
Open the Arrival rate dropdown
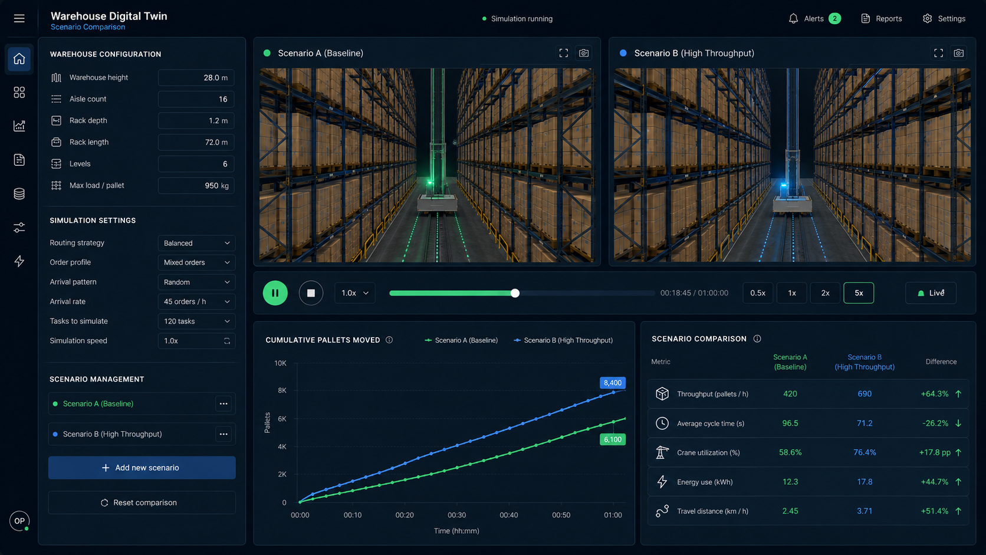[x=196, y=301]
